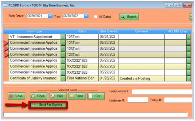Click into the Form Comment field
This screenshot has width=195, height=121.
click(x=162, y=92)
